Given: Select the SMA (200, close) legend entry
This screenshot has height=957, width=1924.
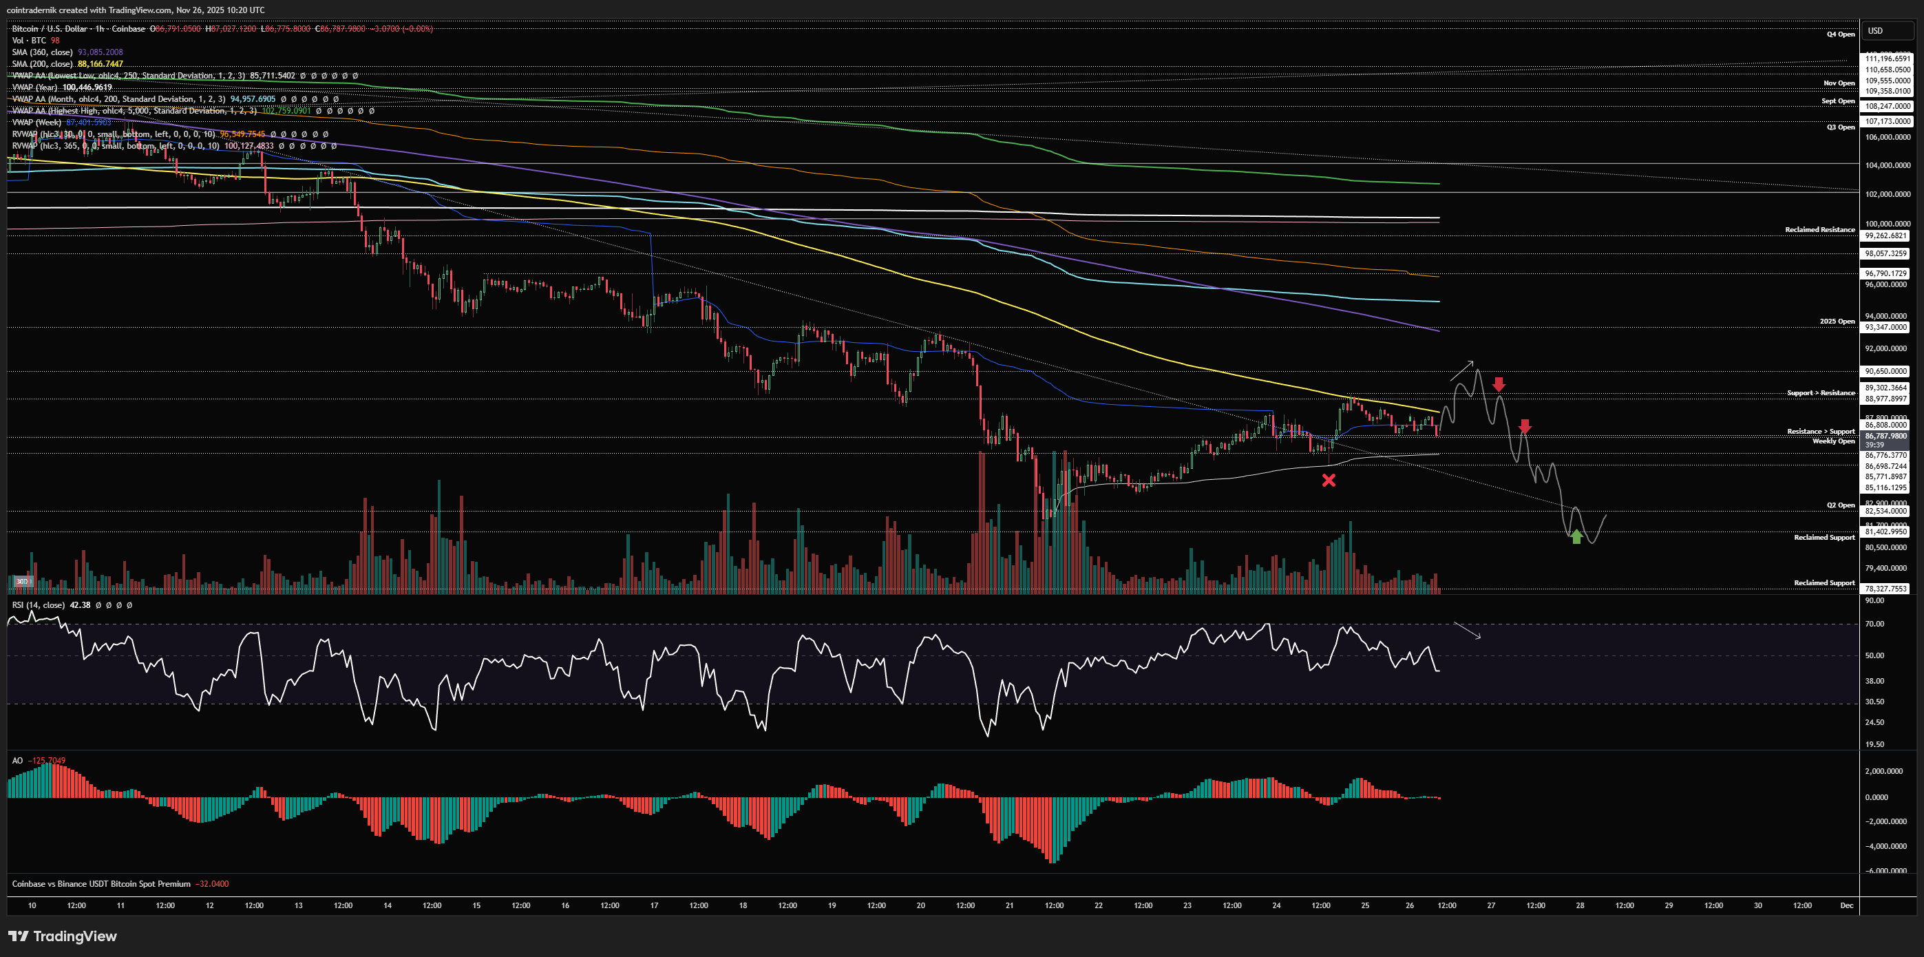Looking at the screenshot, I should coord(43,64).
